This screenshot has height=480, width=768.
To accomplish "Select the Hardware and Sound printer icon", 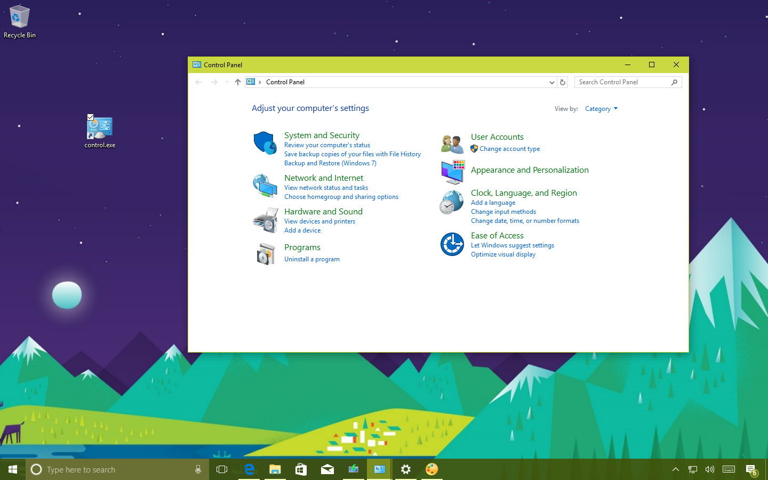I will tap(265, 219).
